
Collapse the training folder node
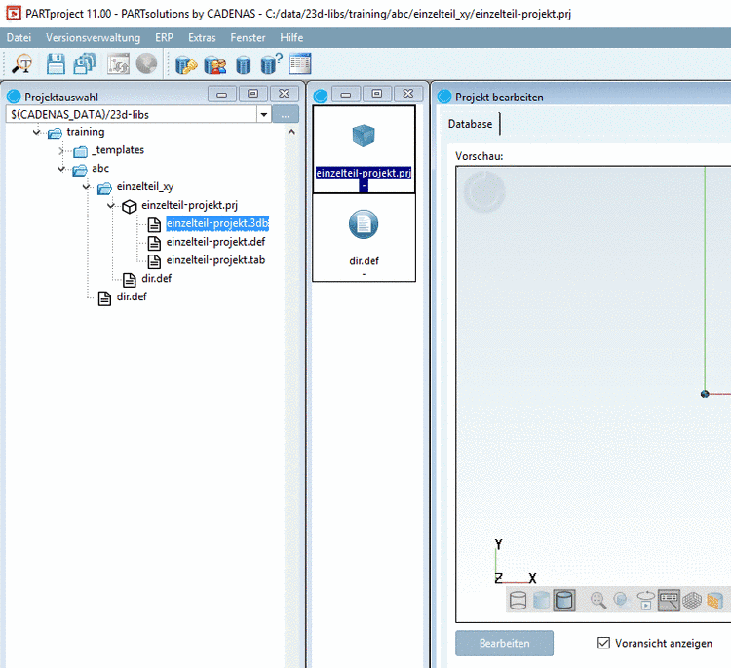(36, 132)
